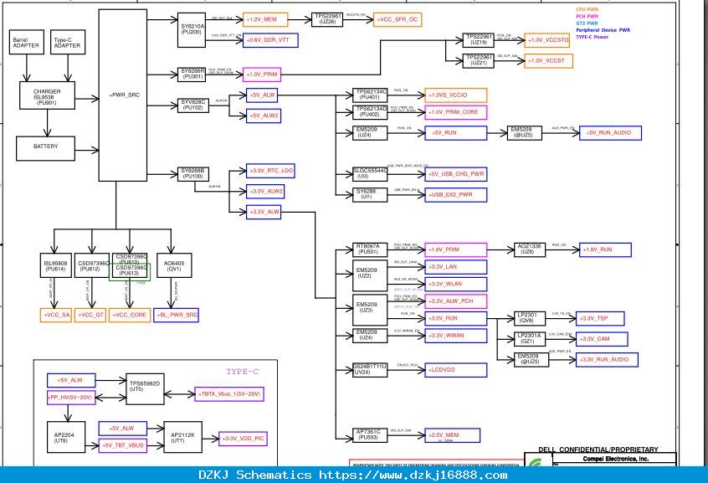Select the Barrel ADAPTER box
This screenshot has height=483, width=708.
[x=27, y=43]
